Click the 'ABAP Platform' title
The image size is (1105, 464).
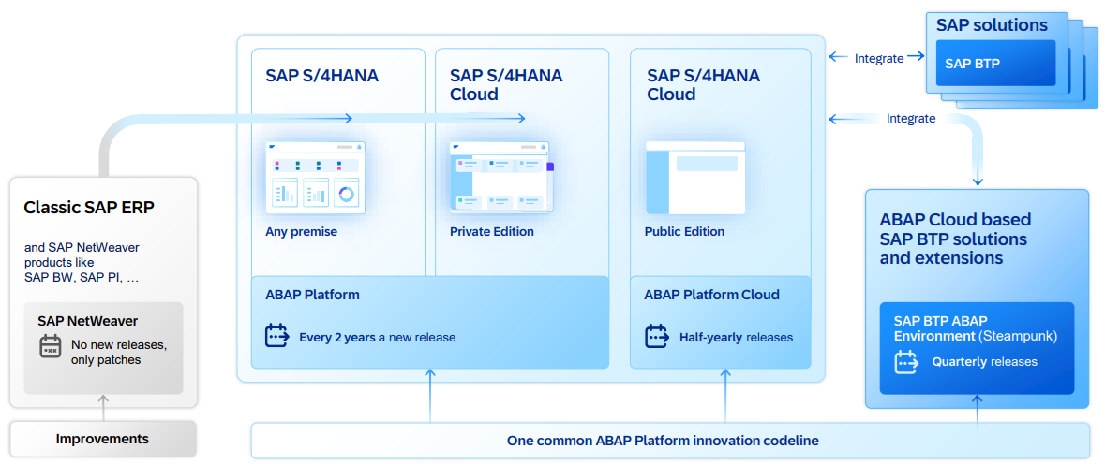(x=312, y=295)
